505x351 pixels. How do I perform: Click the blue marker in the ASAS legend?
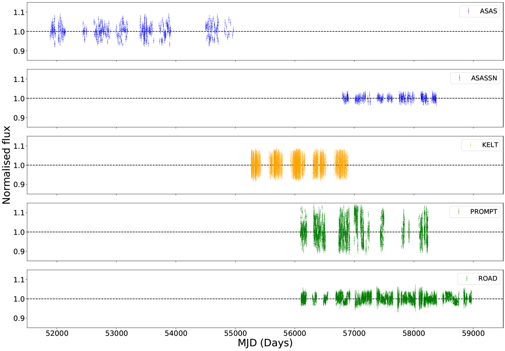click(x=468, y=11)
